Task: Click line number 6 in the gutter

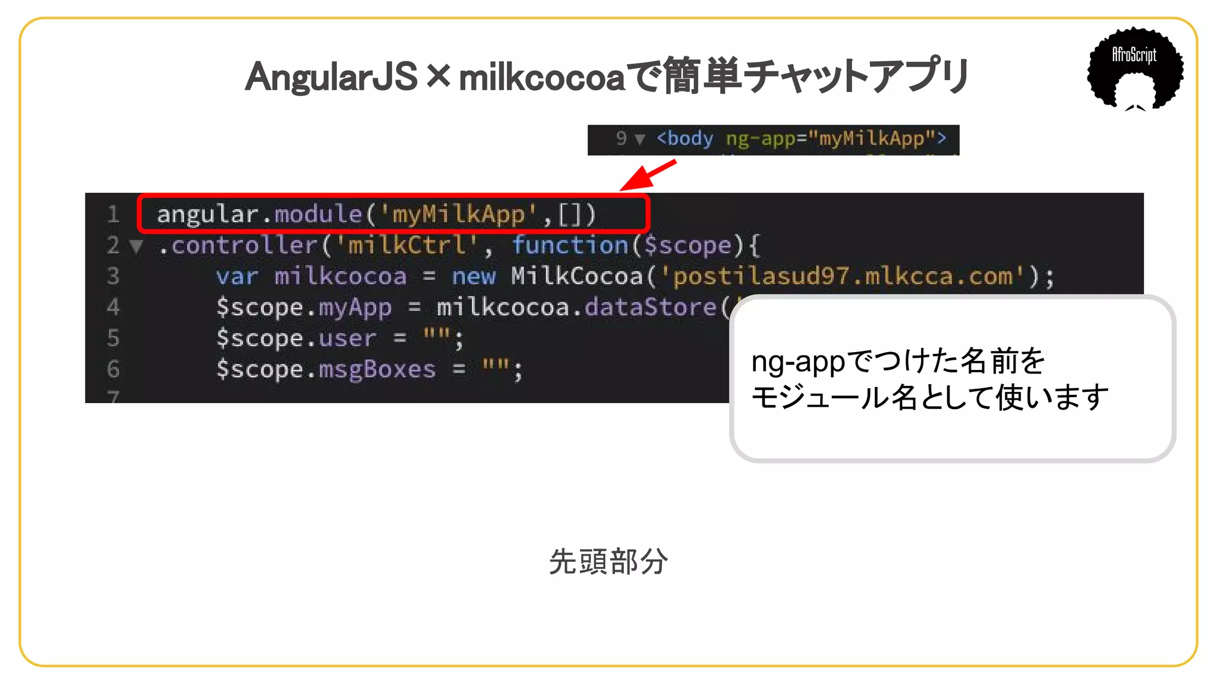Action: (113, 369)
